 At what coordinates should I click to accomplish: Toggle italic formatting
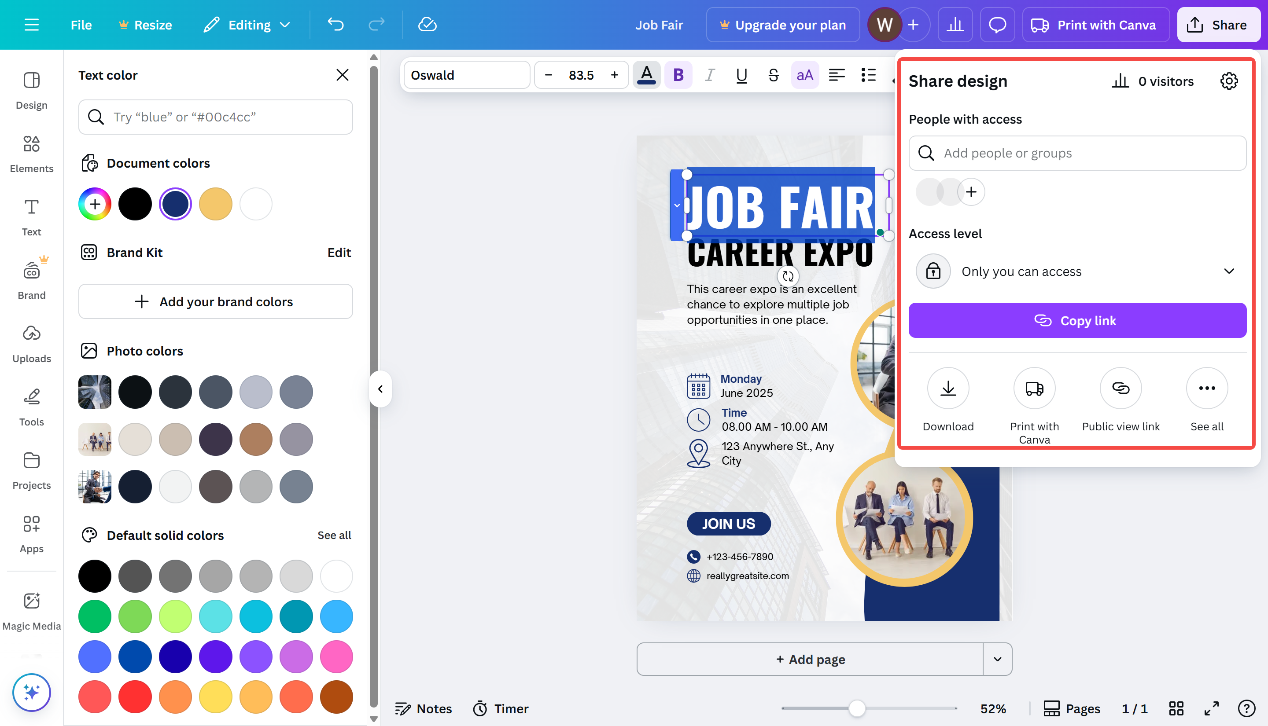(710, 75)
